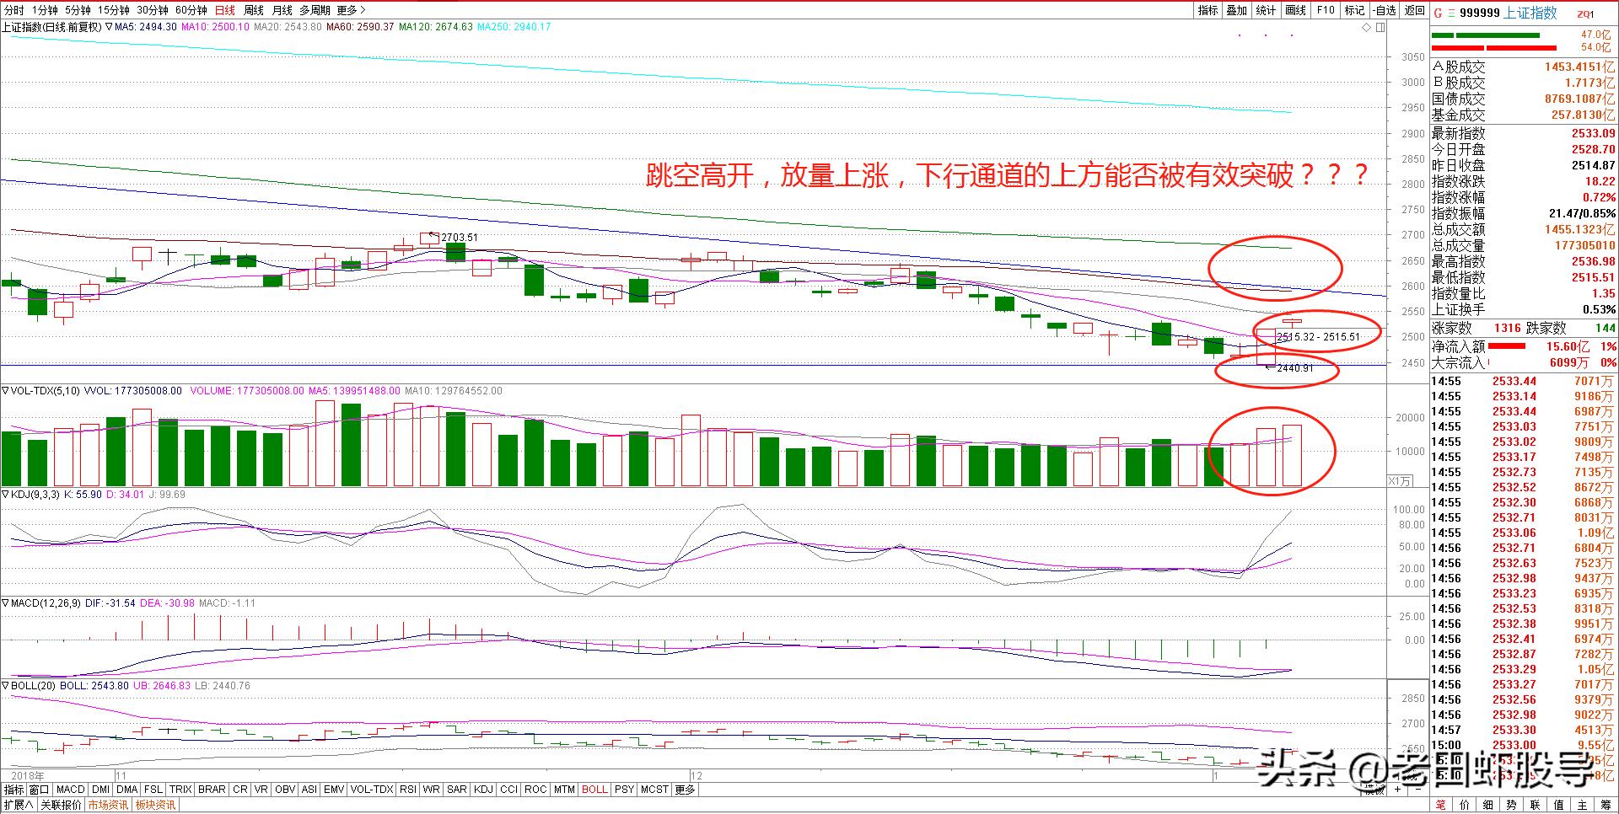Switch sub-chart to CCI indicator
1619x814 pixels.
point(509,790)
